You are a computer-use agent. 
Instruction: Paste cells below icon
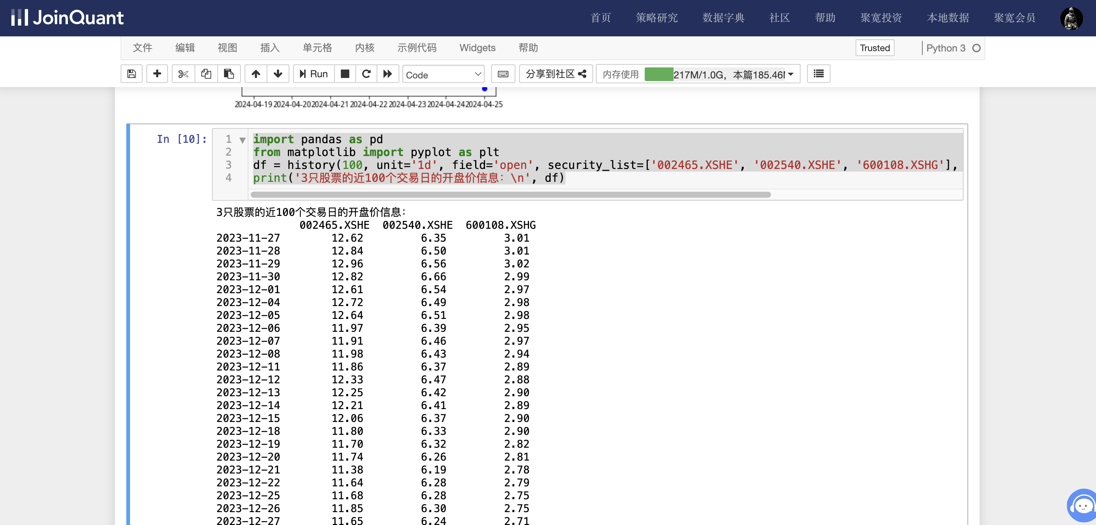tap(229, 74)
